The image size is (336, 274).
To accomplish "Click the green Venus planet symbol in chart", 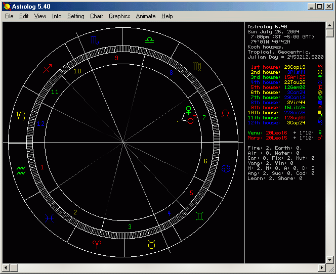I will pos(189,110).
